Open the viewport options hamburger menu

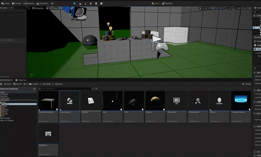click(29, 8)
